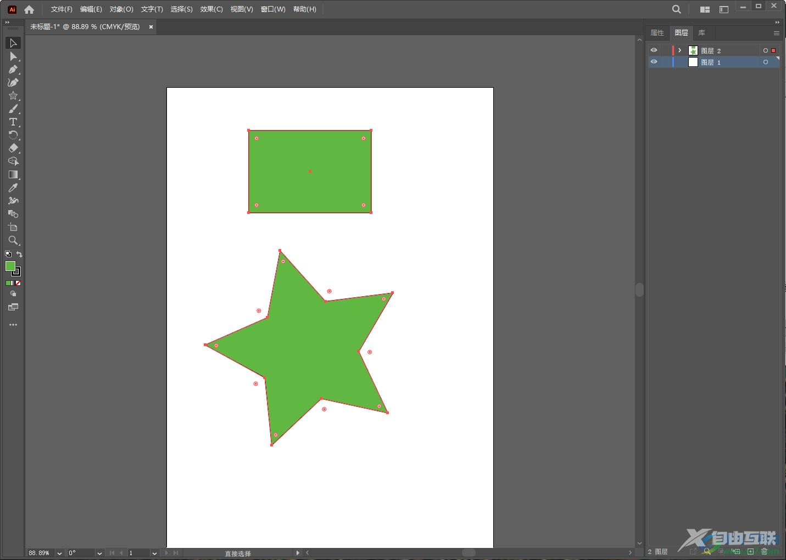Switch to 库 panel tab
This screenshot has width=786, height=560.
(701, 33)
